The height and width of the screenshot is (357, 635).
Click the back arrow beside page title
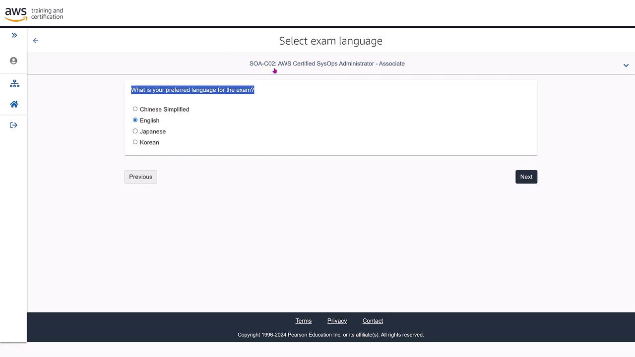36,41
